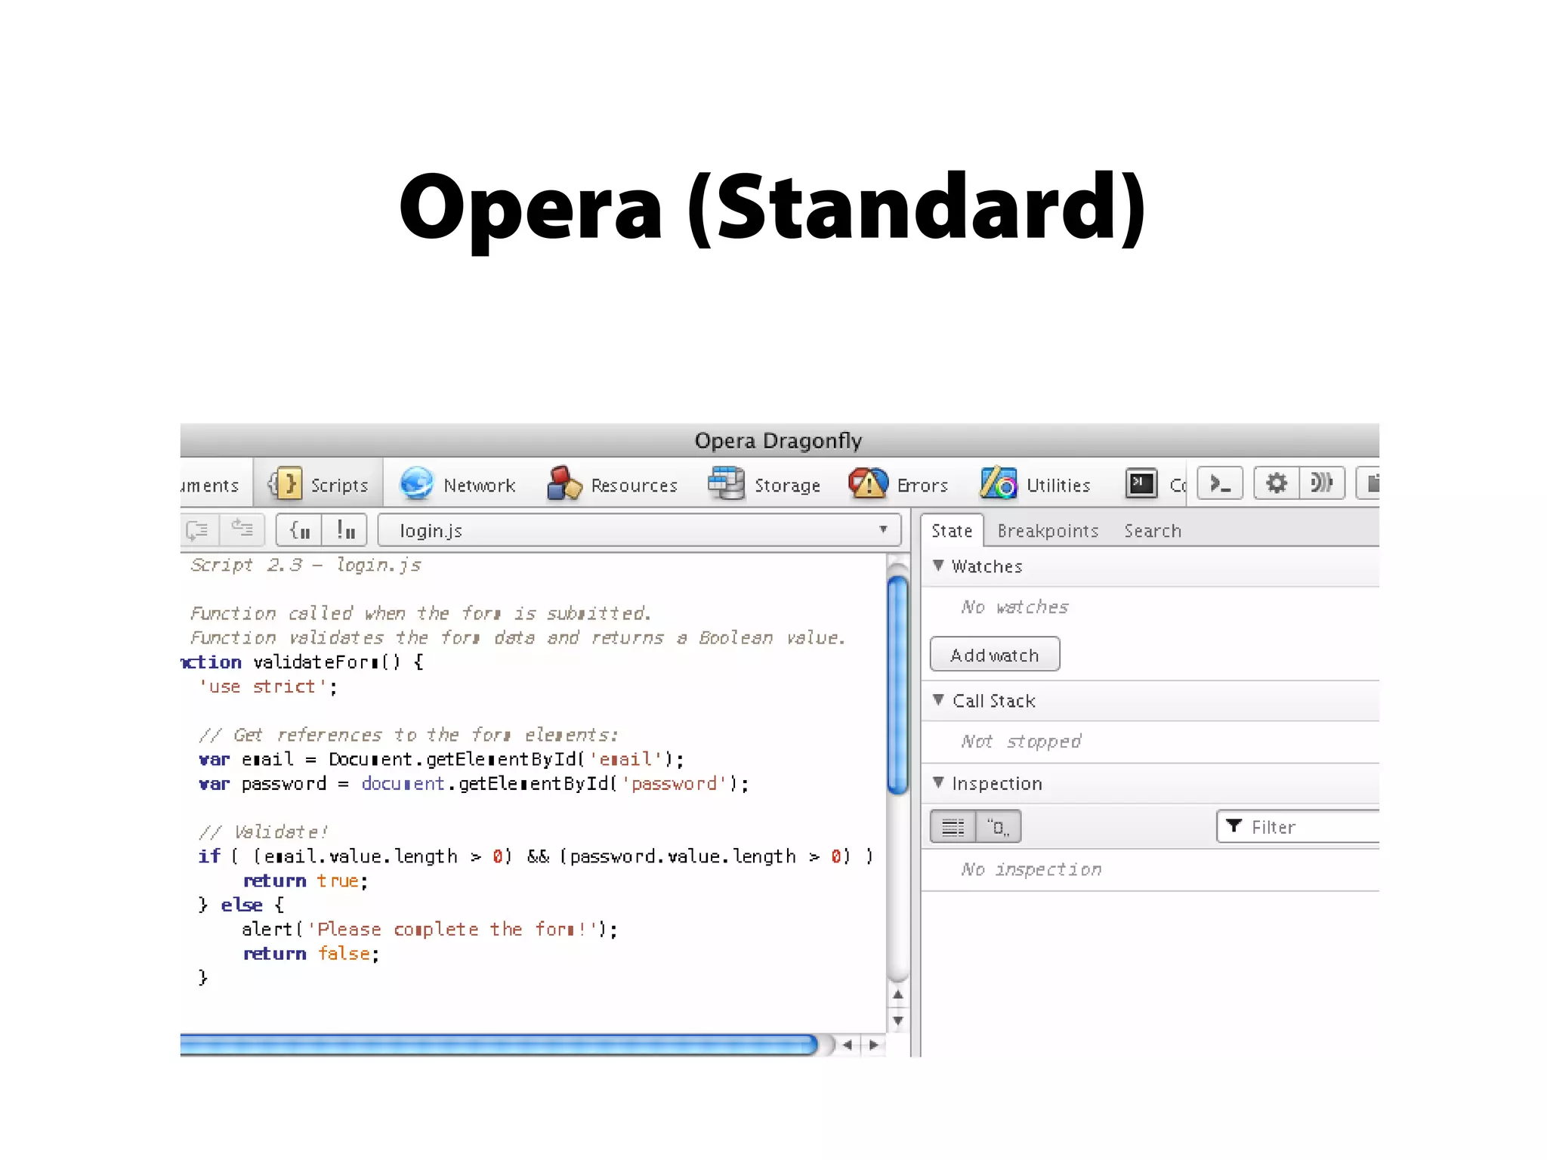Click the Network globe icon

[416, 483]
